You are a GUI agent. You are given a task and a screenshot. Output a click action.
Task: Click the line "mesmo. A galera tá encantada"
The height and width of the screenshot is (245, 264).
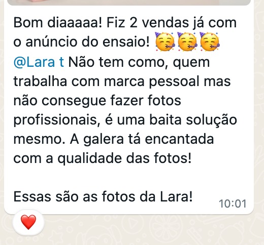coord(114,139)
